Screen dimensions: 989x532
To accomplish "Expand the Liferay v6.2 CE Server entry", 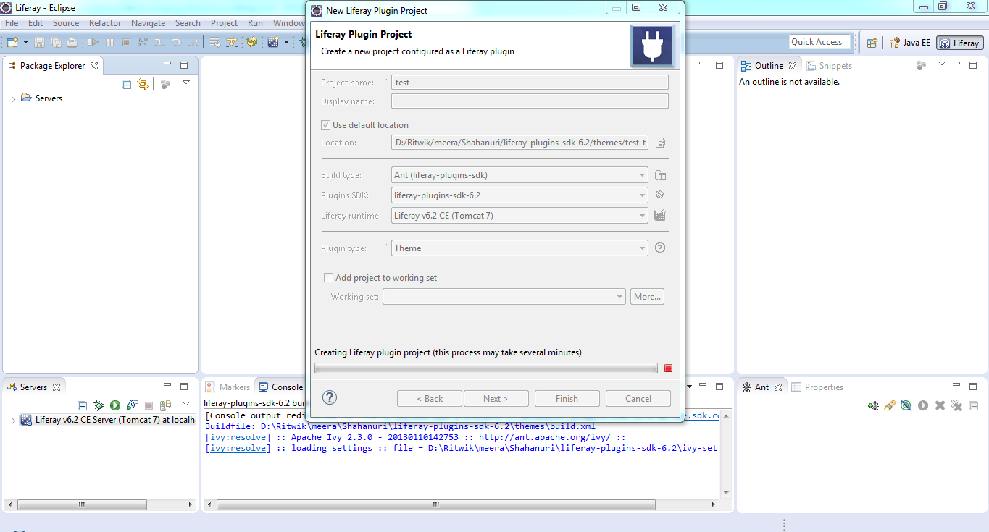I will [13, 421].
